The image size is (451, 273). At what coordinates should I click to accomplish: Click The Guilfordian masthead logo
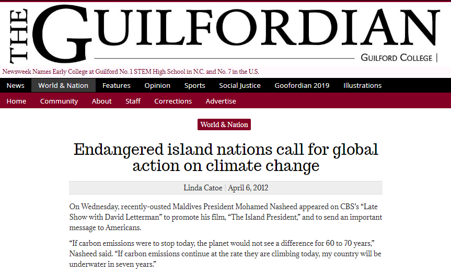(x=224, y=34)
